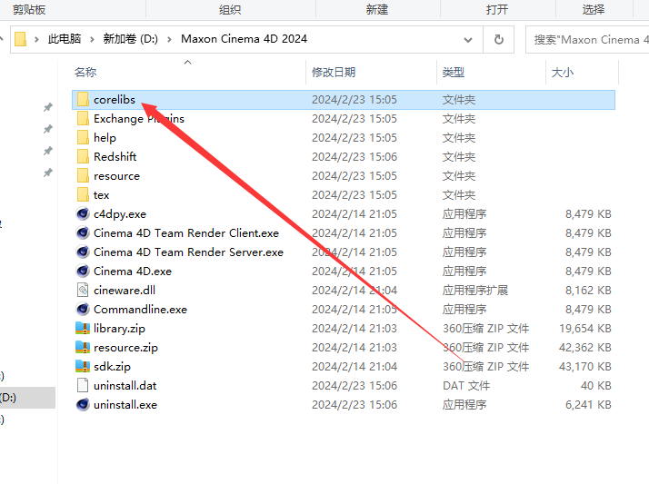Click the 新建 ribbon group label
649x484 pixels.
pyautogui.click(x=376, y=9)
